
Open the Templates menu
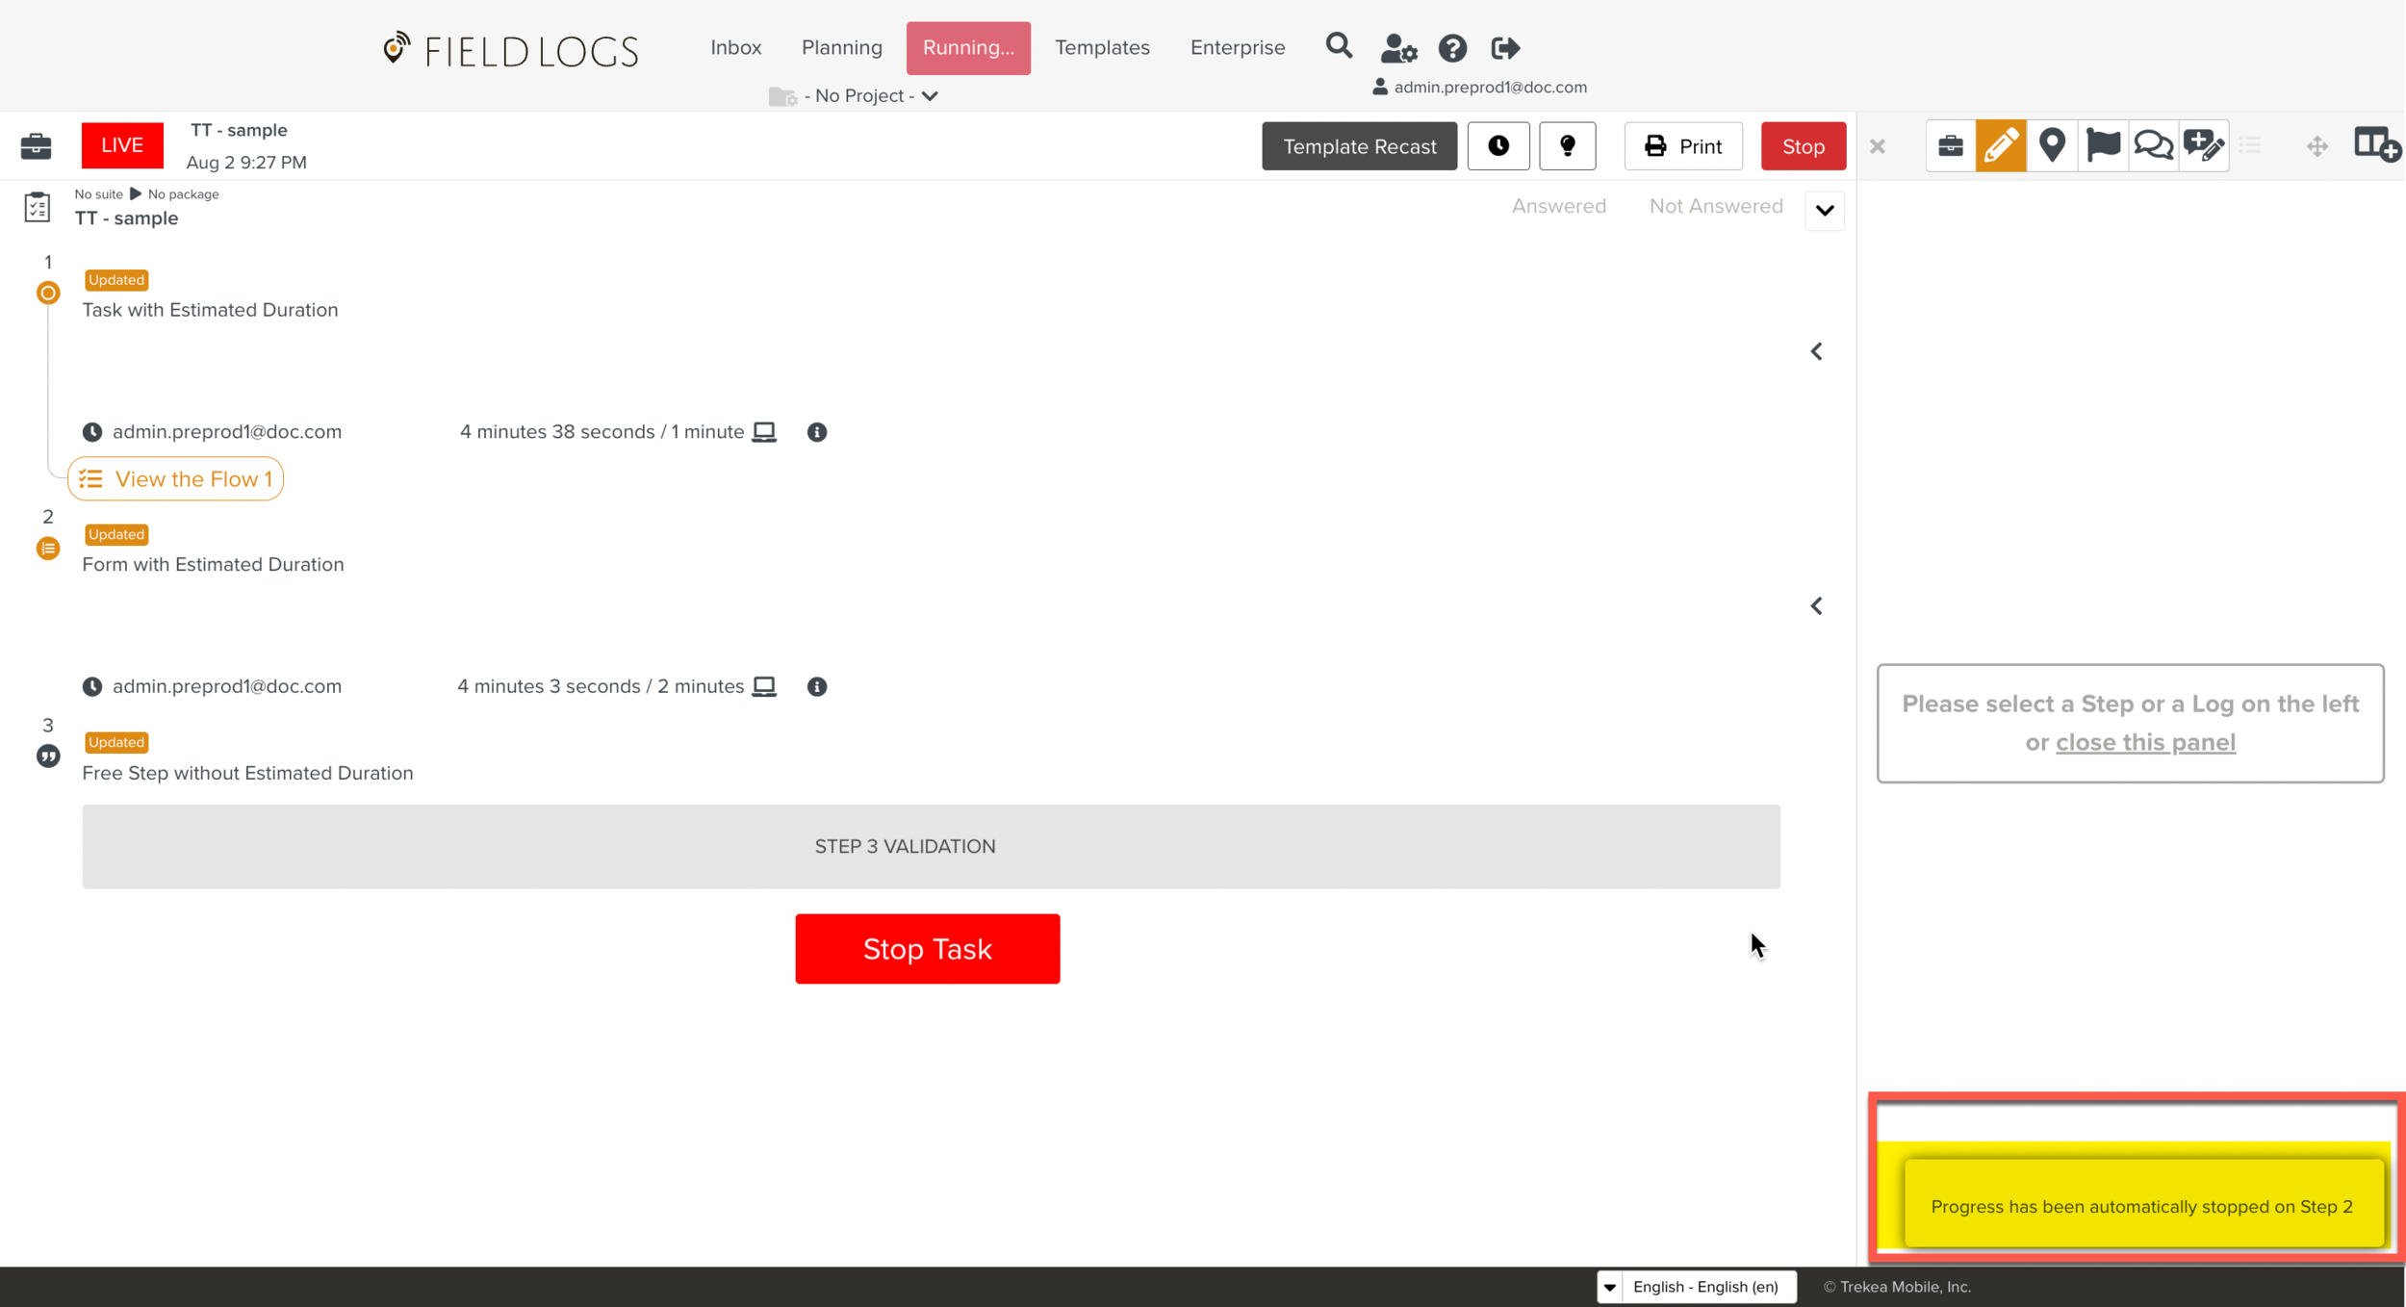click(1102, 47)
